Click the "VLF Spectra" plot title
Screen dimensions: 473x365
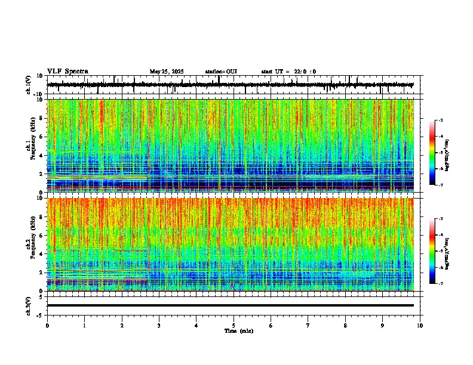[67, 72]
